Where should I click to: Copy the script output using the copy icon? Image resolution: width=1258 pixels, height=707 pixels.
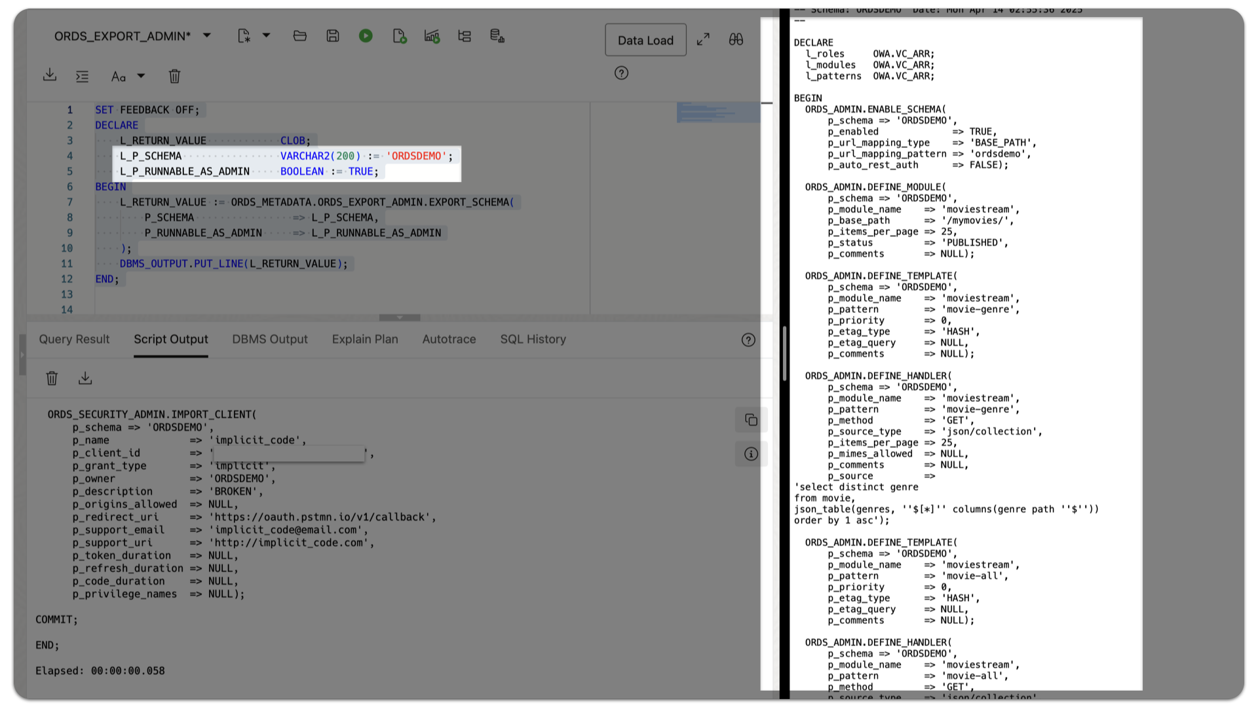[x=751, y=420]
